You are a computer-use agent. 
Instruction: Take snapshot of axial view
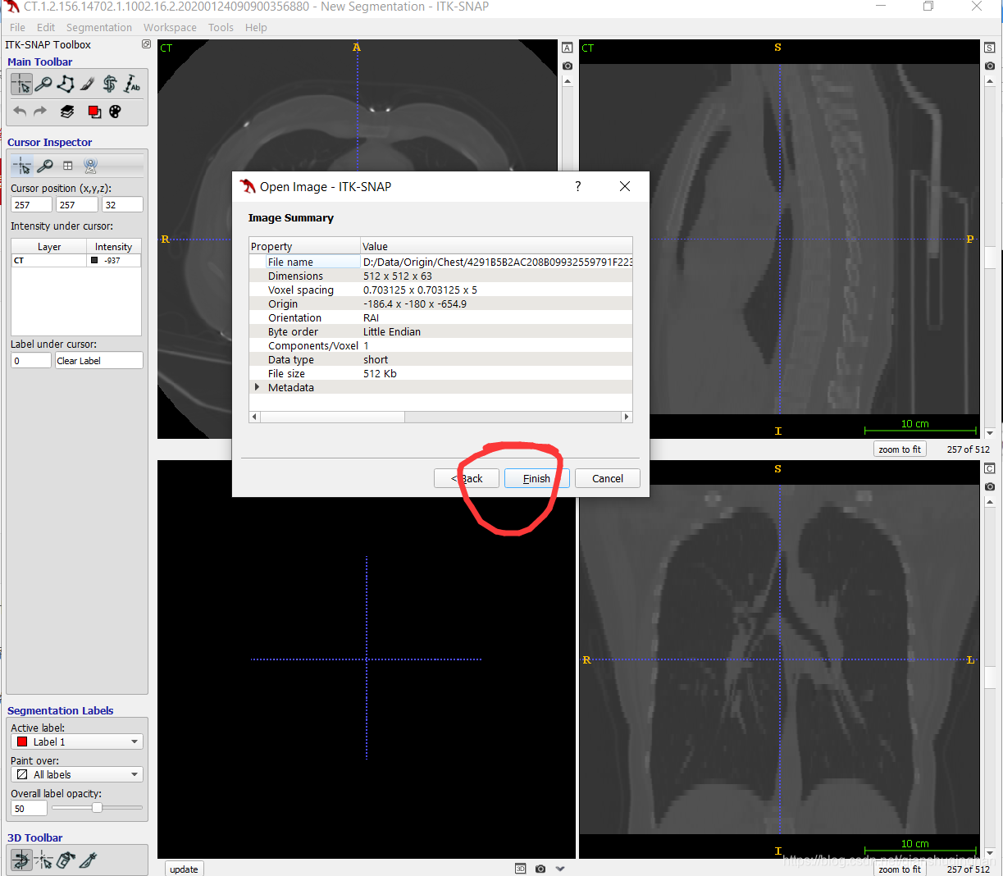coord(568,66)
